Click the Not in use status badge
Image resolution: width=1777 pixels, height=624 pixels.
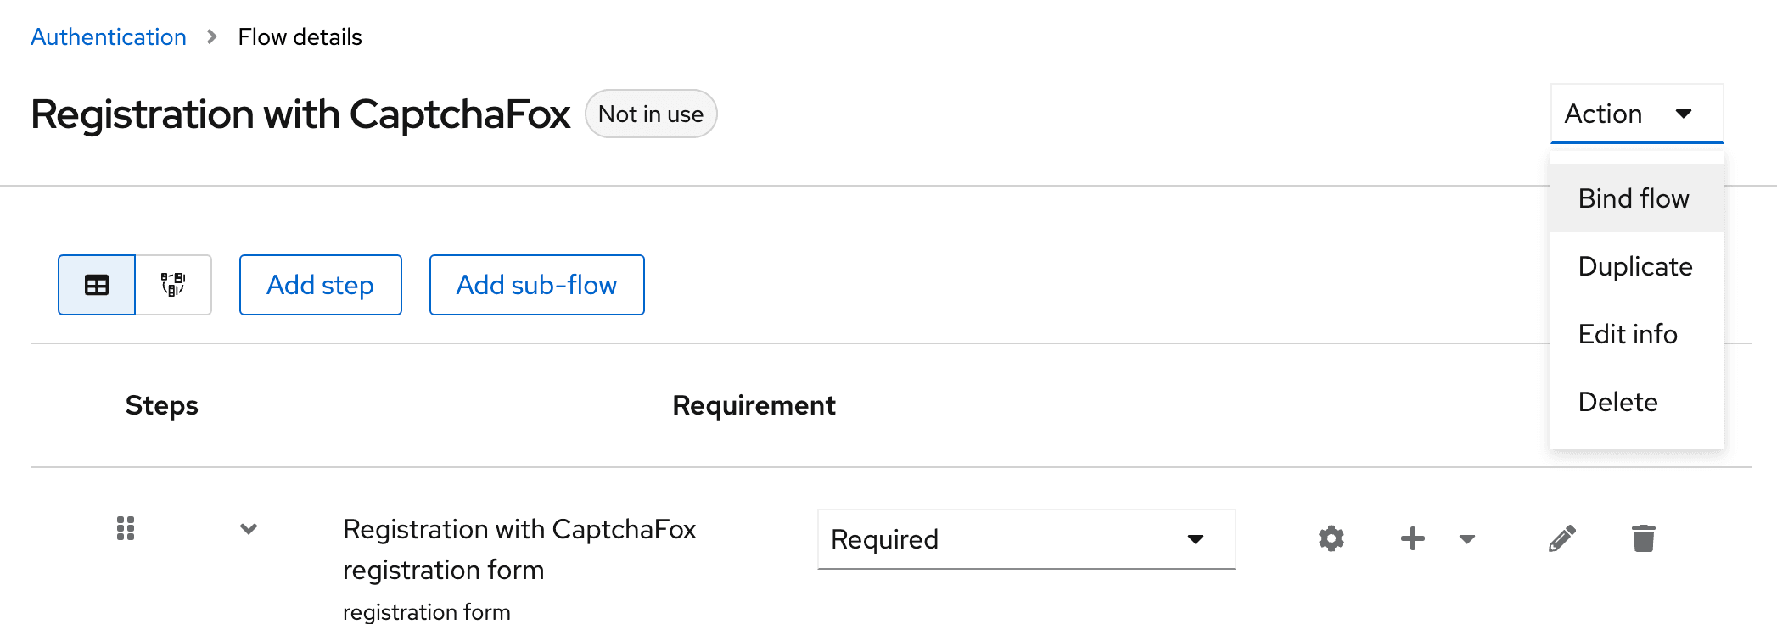pyautogui.click(x=651, y=114)
